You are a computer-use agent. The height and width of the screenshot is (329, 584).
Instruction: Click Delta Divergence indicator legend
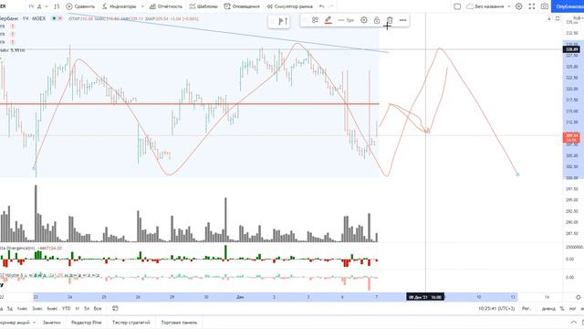click(17, 248)
